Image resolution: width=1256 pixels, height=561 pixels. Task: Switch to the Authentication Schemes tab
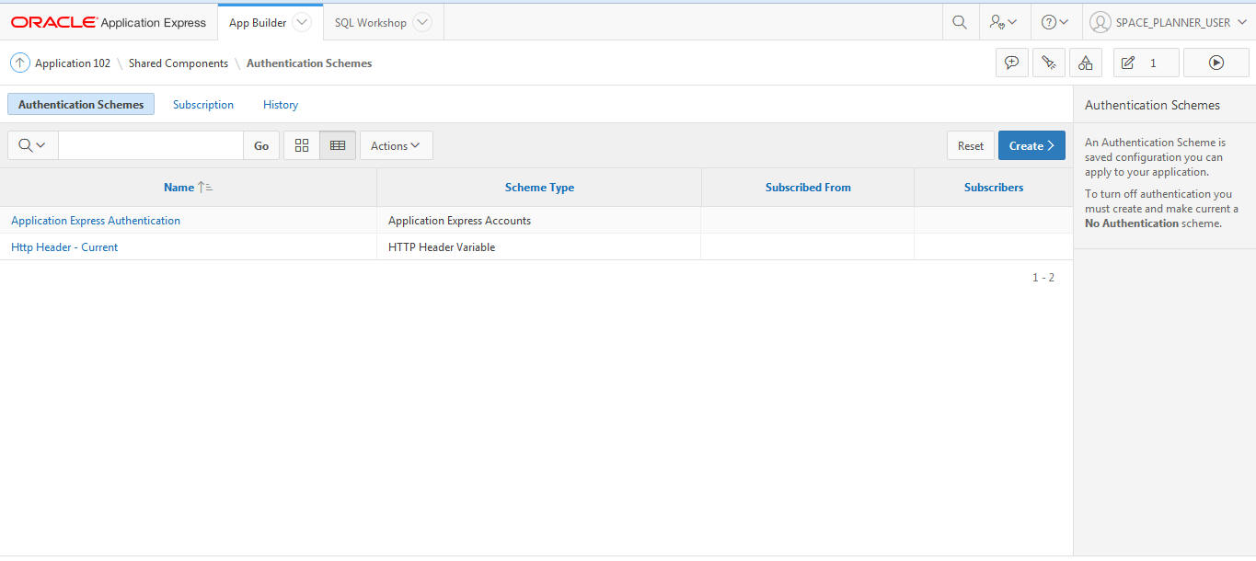(81, 105)
